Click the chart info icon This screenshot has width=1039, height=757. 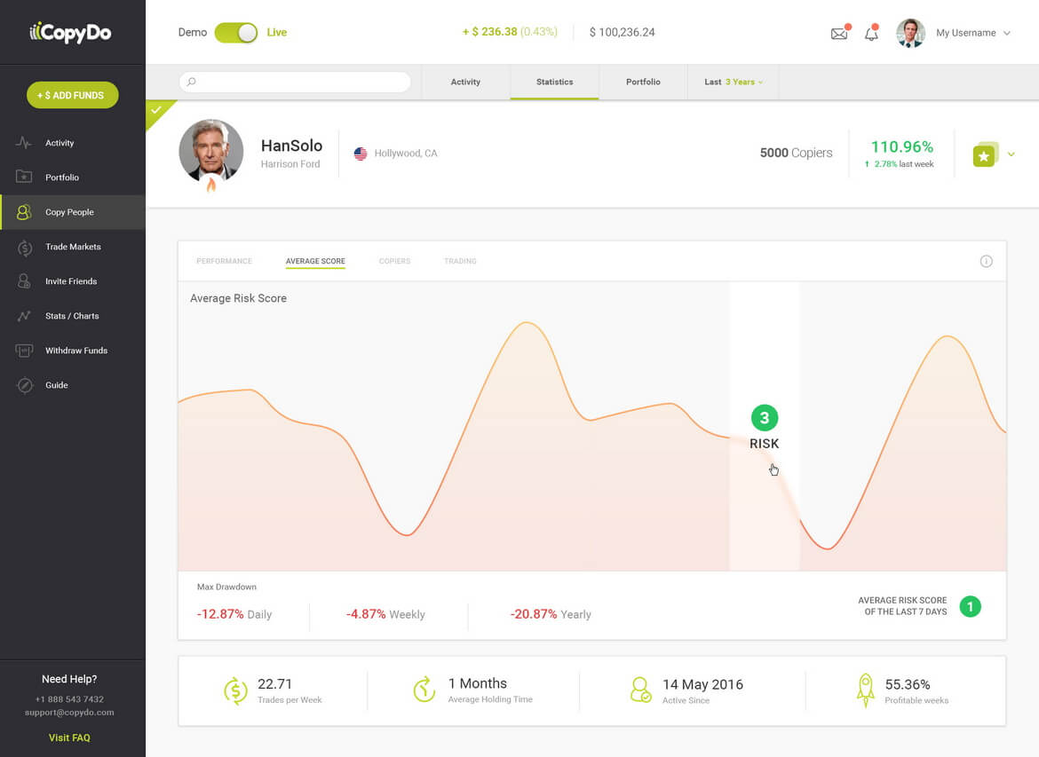(x=986, y=261)
